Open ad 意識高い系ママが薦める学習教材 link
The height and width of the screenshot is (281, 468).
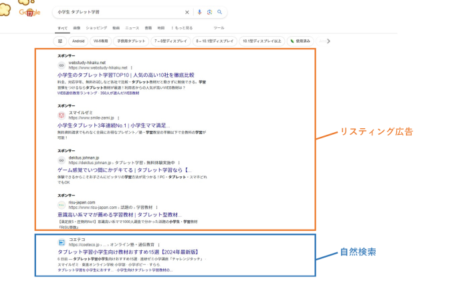pos(120,215)
